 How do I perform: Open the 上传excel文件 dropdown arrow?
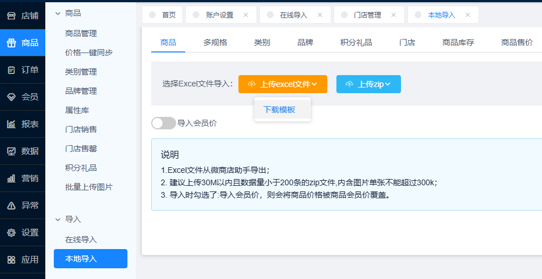(x=314, y=84)
